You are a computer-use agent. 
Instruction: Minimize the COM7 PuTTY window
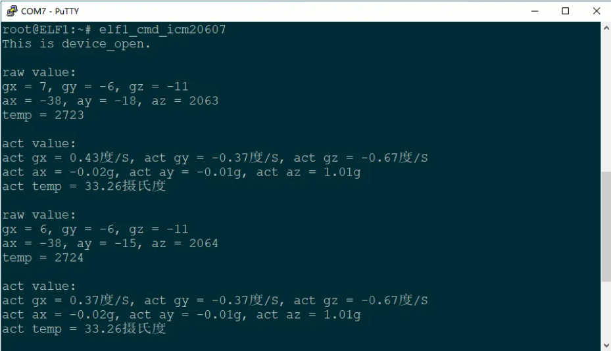[x=535, y=11]
